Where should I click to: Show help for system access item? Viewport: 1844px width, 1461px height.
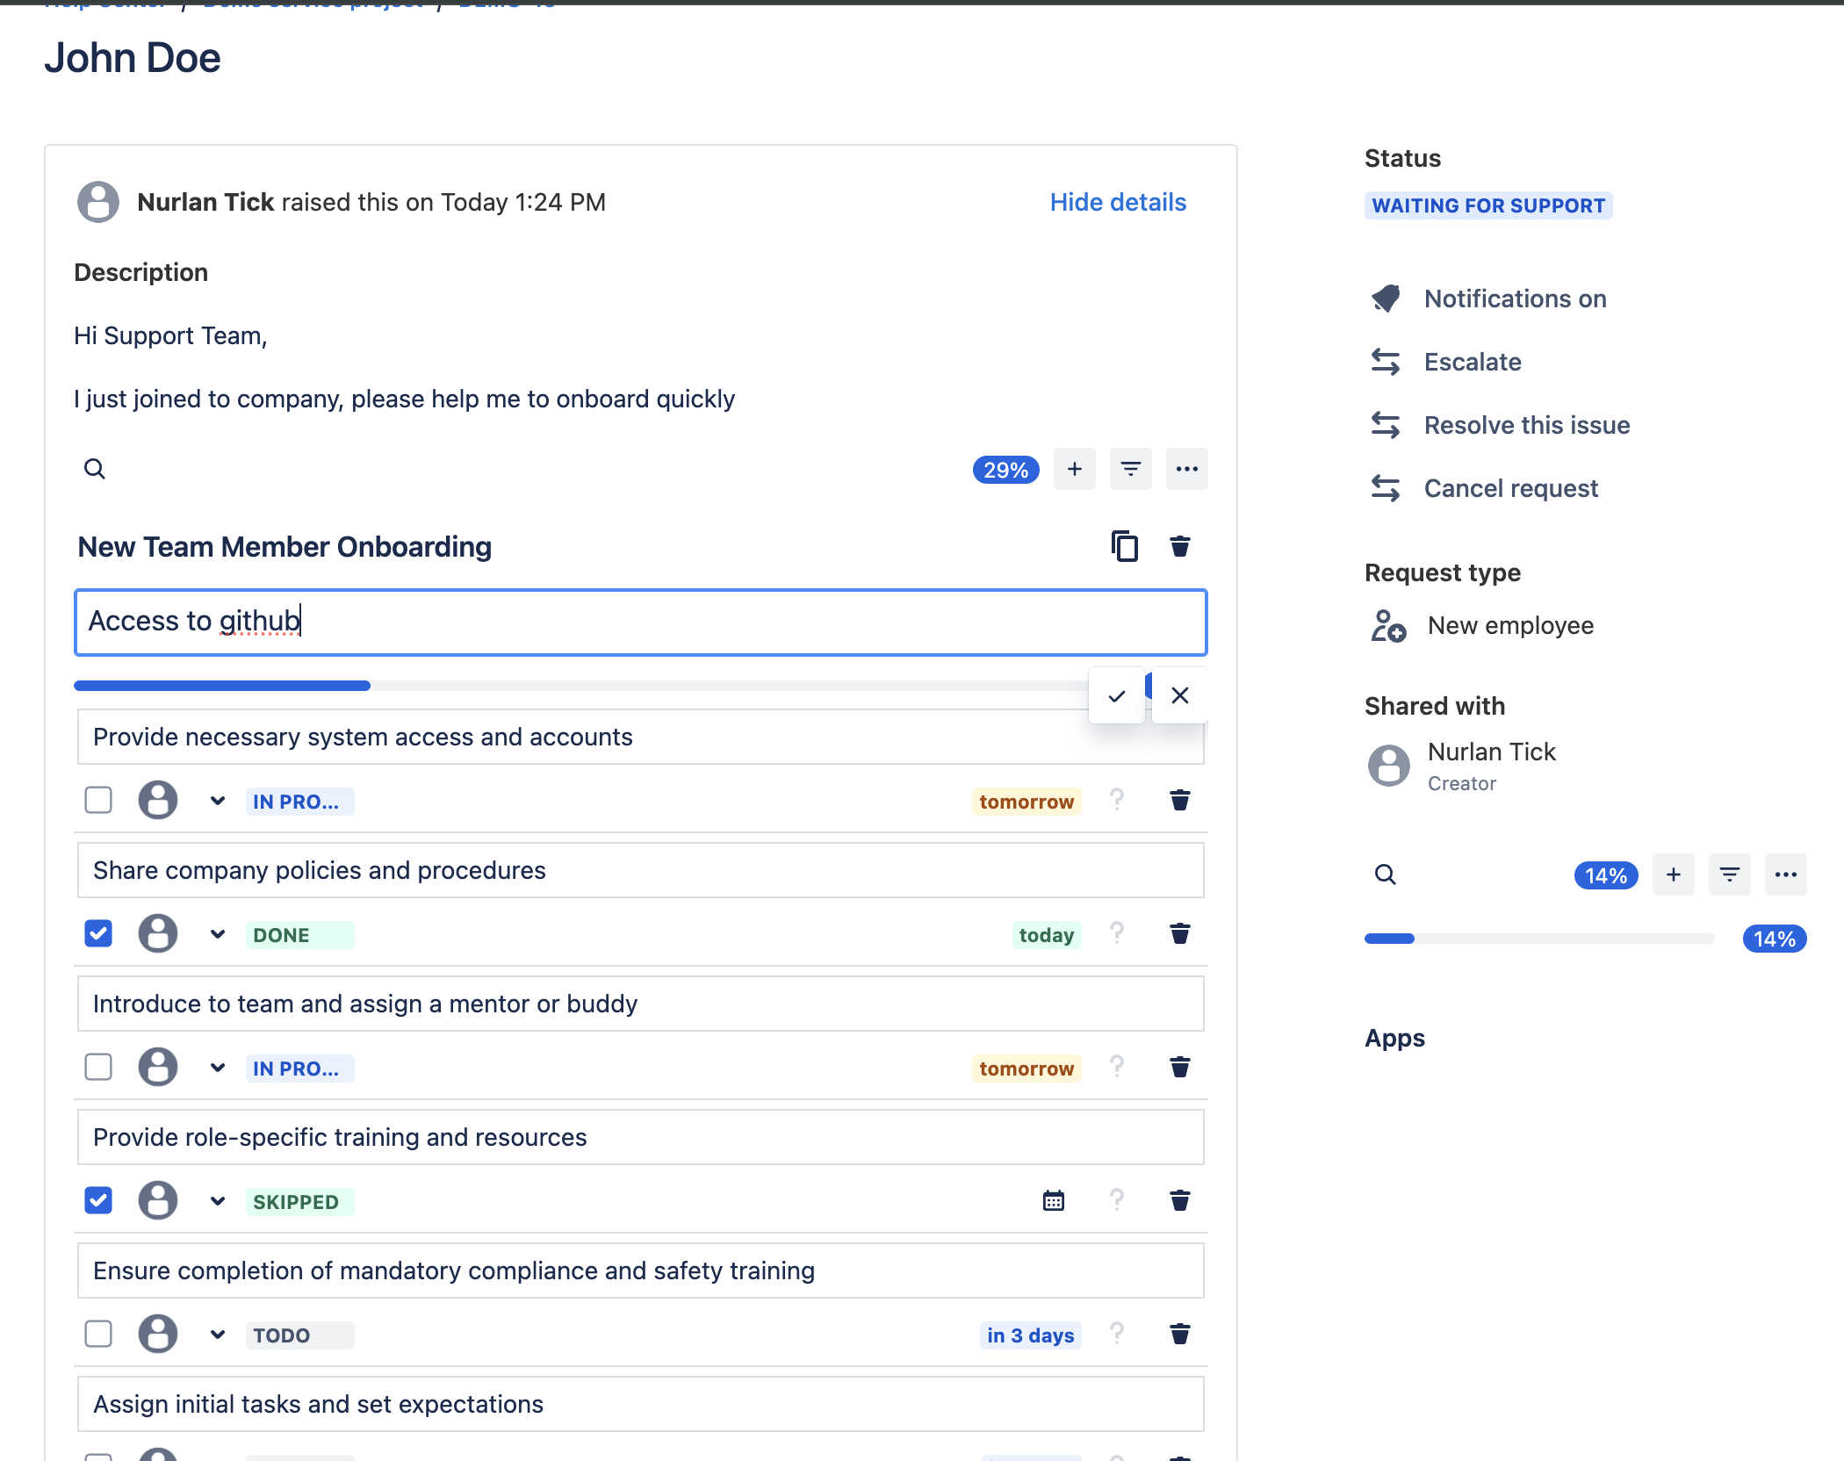[1117, 799]
